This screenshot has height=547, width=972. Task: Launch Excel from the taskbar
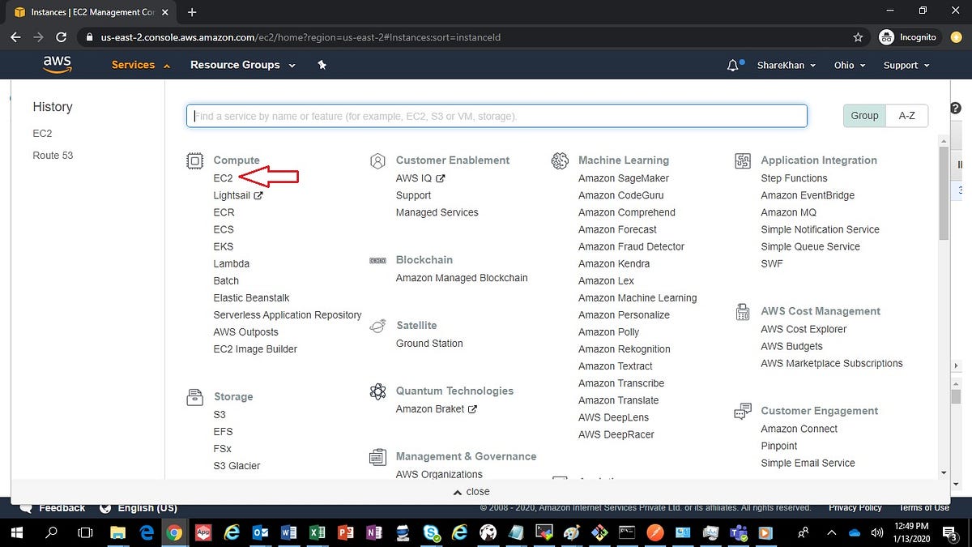(316, 533)
